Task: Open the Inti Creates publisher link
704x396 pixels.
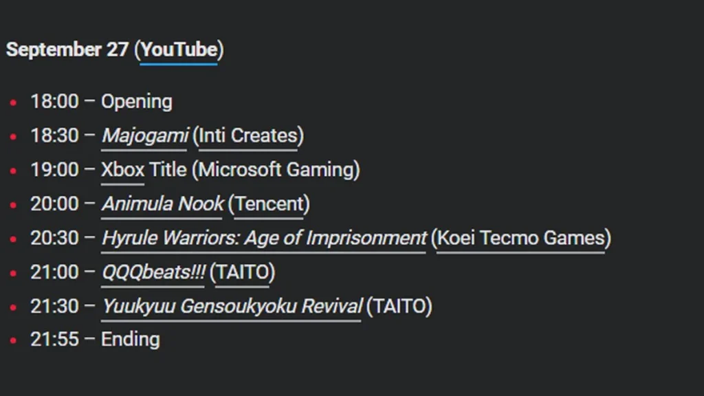Action: coord(247,135)
